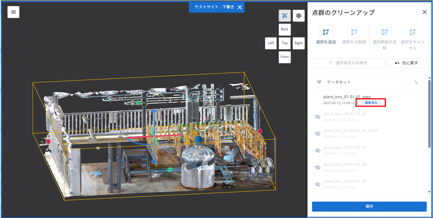
Task: Click the 選択を追加 add-selection icon
Action: click(326, 32)
